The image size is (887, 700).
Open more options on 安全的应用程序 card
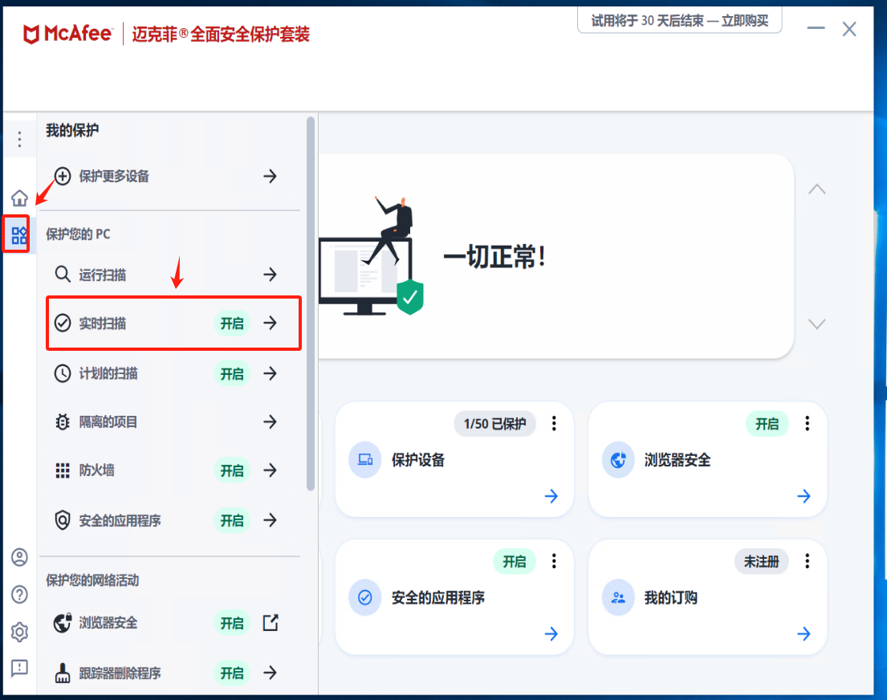click(554, 561)
